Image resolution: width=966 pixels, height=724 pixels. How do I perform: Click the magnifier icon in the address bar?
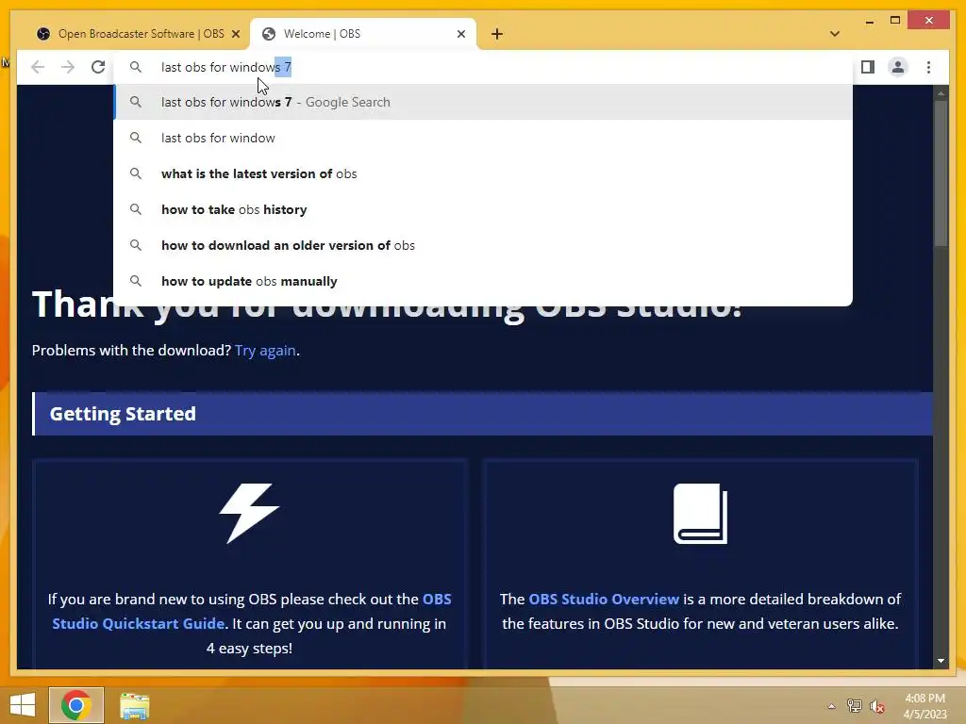(x=136, y=67)
